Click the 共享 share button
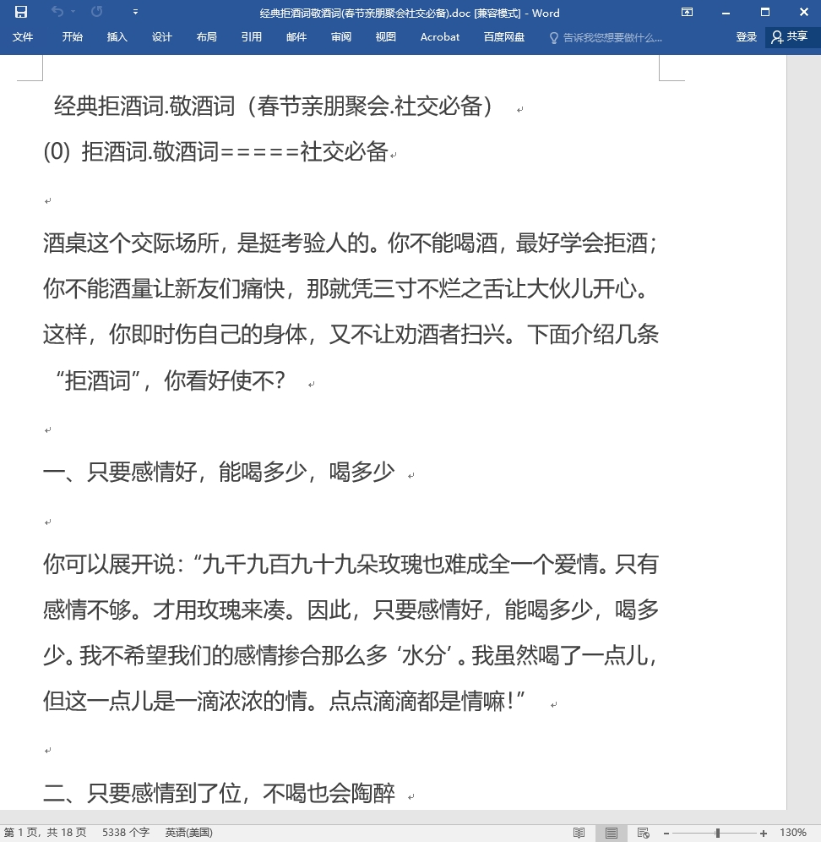Image resolution: width=821 pixels, height=842 pixels. pyautogui.click(x=790, y=36)
